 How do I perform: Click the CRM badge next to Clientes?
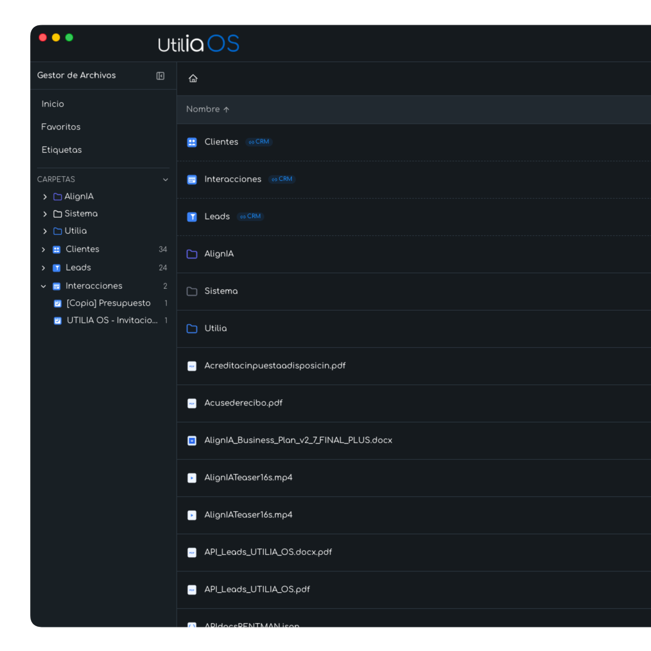click(x=259, y=142)
